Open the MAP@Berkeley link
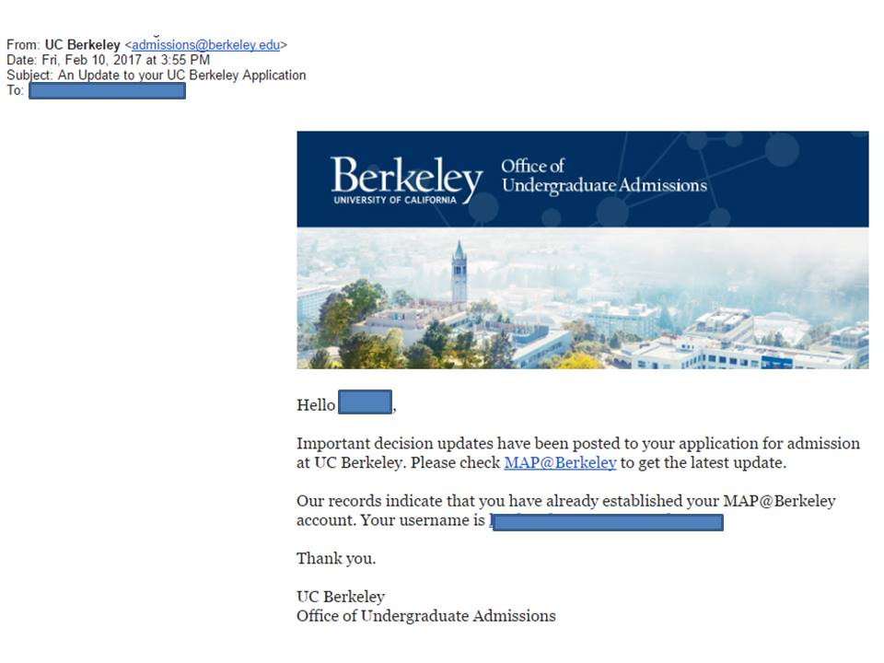 tap(560, 463)
